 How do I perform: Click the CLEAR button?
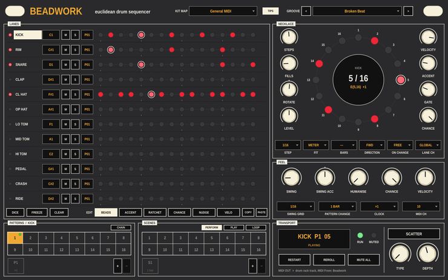59,212
